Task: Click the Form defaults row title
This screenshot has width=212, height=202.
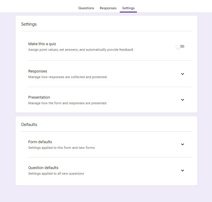Action: point(40,142)
